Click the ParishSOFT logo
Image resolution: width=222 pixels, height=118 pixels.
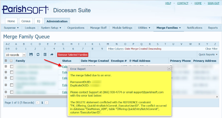(x=25, y=9)
